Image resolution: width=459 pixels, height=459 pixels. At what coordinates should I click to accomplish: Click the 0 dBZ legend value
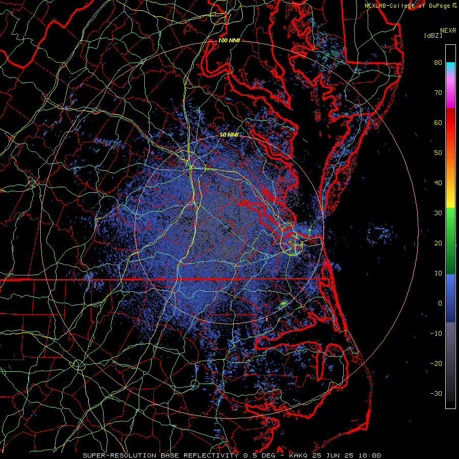point(440,303)
